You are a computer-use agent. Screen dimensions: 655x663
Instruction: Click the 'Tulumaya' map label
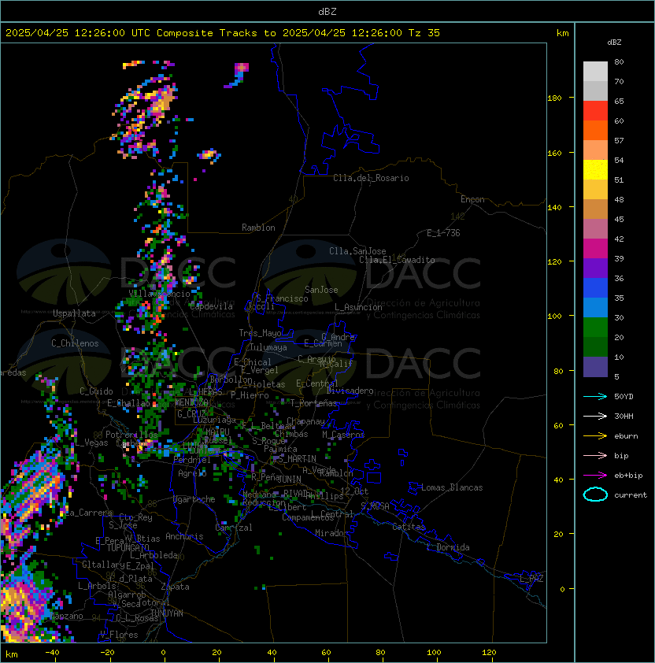pos(268,347)
